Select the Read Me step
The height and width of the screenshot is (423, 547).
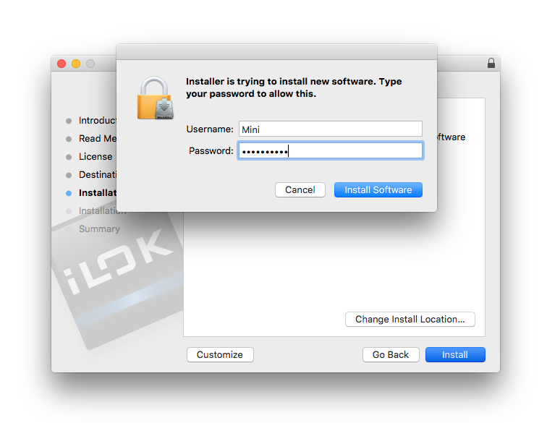[98, 138]
